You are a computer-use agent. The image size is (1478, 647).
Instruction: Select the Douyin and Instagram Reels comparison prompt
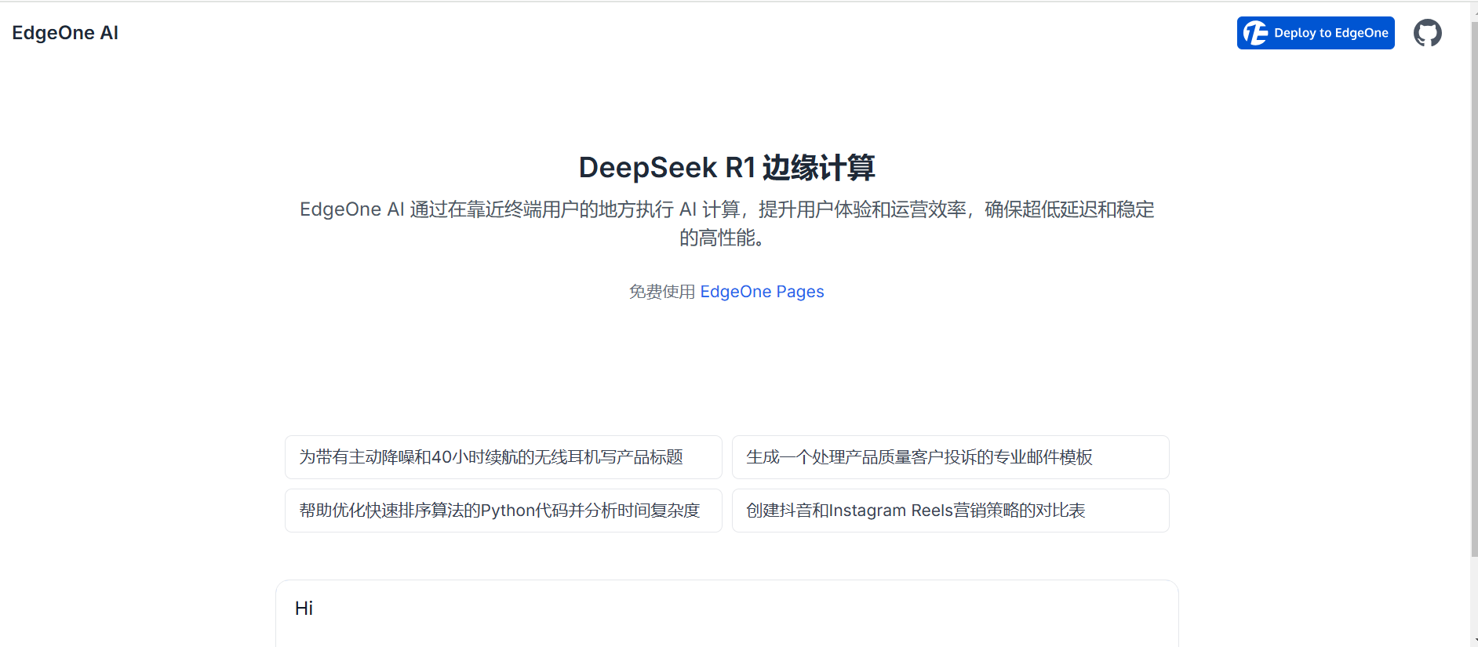(x=950, y=511)
